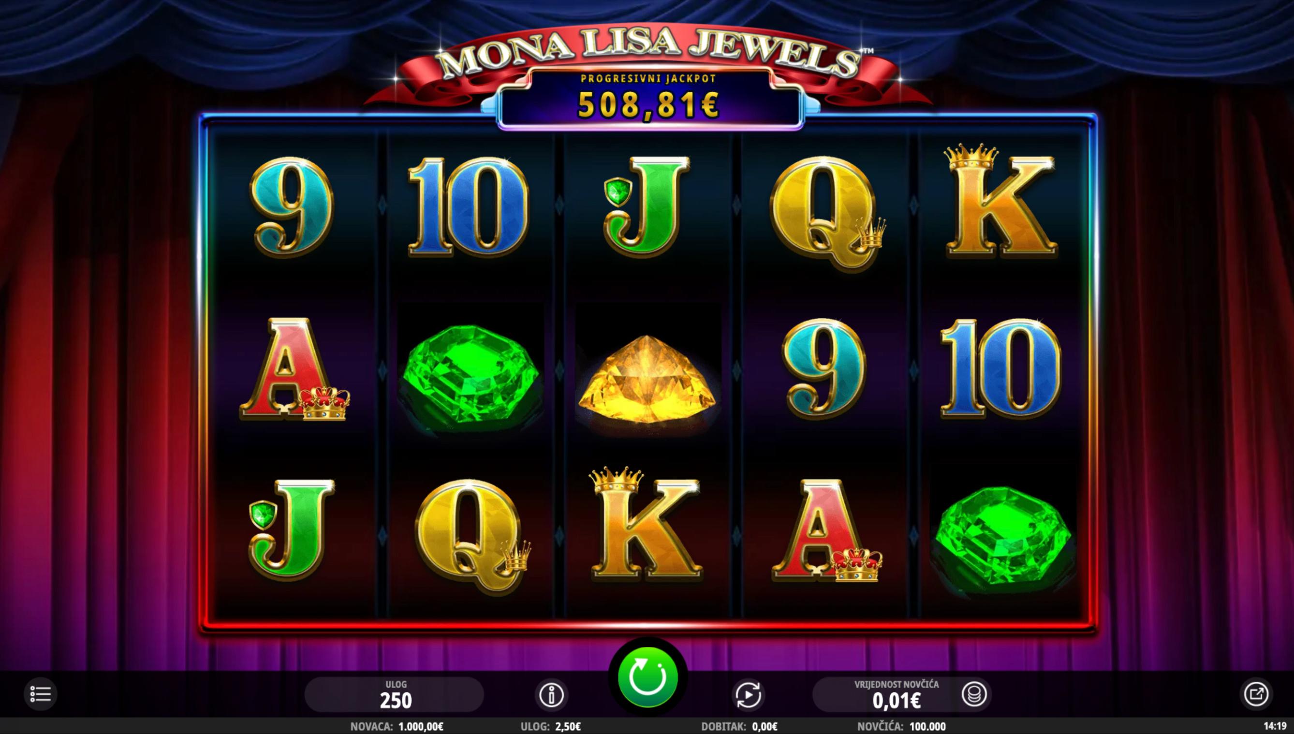This screenshot has height=734, width=1294.
Task: Click the coin stack icon
Action: [974, 695]
